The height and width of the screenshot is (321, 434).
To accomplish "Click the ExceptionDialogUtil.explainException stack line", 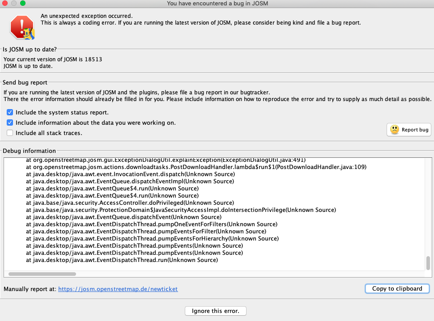I will point(166,160).
